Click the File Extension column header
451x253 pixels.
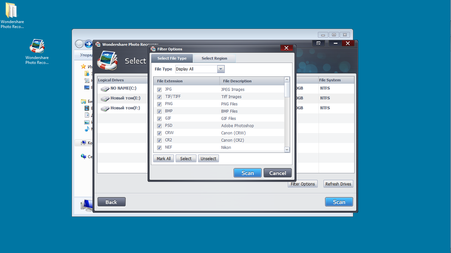(x=187, y=81)
